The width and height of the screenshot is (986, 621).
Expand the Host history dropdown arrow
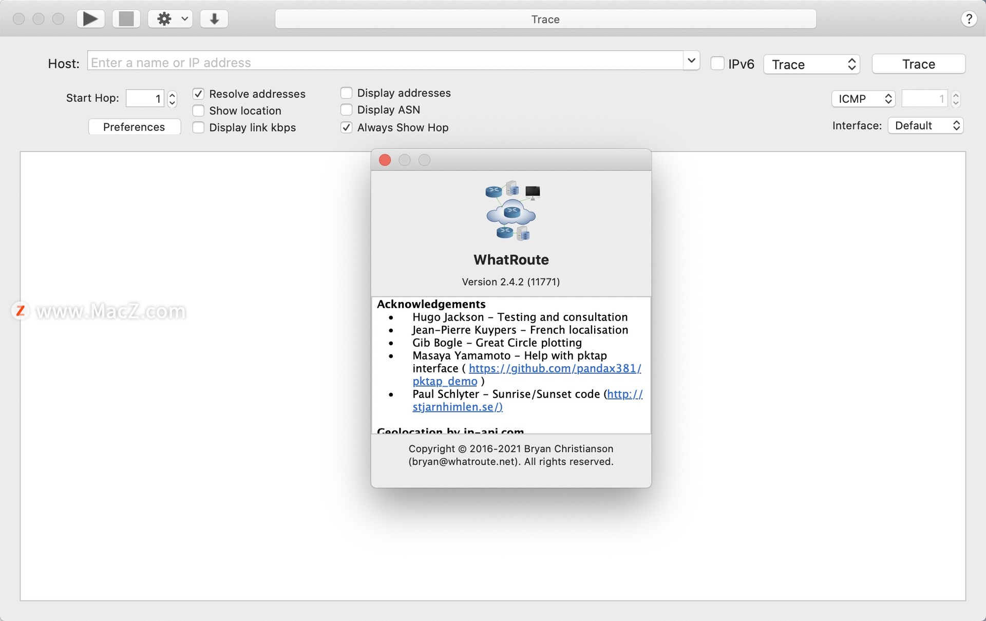click(691, 61)
